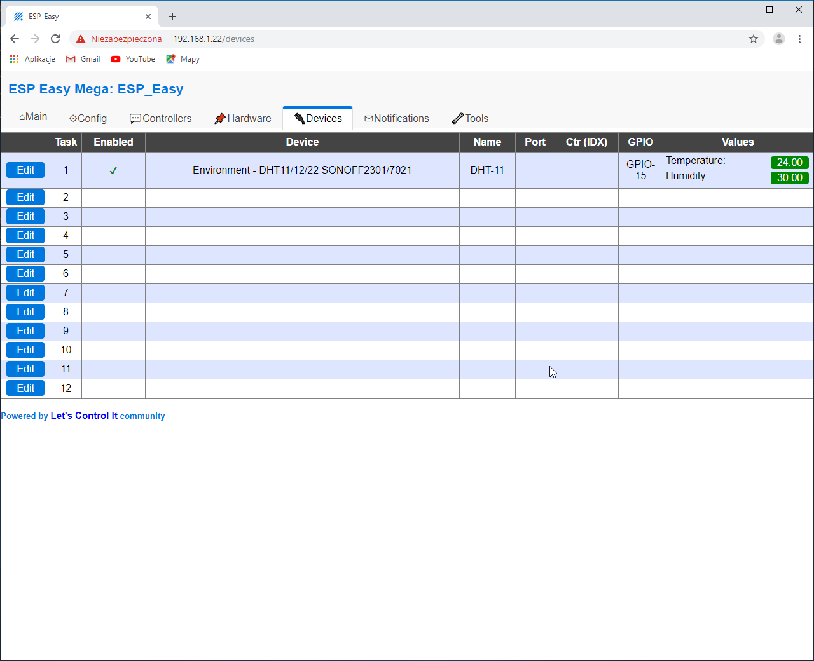Edit the empty task 6 slot

pyautogui.click(x=25, y=273)
